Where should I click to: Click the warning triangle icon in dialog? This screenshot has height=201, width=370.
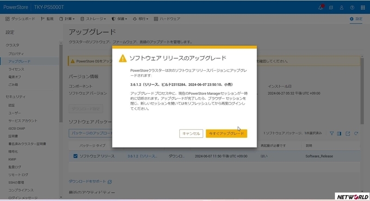(x=123, y=58)
